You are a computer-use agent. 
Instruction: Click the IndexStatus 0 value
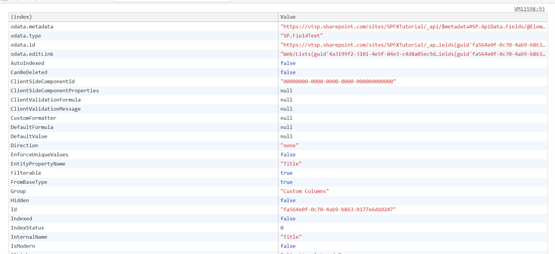282,228
